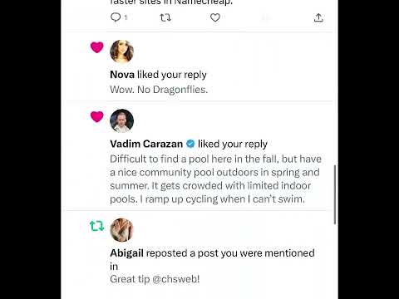Click the vertical scrollbar thumb
The image size is (399, 299).
click(335, 194)
